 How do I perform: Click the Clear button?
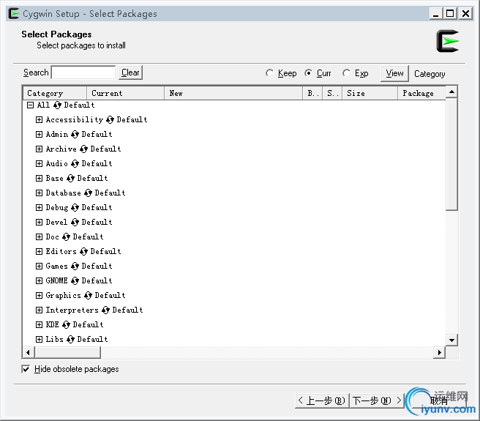pos(130,72)
